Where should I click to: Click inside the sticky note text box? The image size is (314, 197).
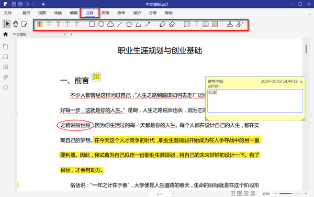[x=255, y=101]
